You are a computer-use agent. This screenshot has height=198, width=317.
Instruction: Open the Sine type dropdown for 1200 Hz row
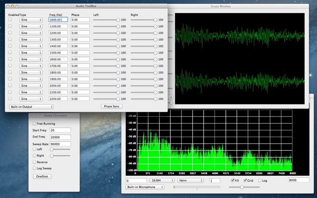(31, 33)
